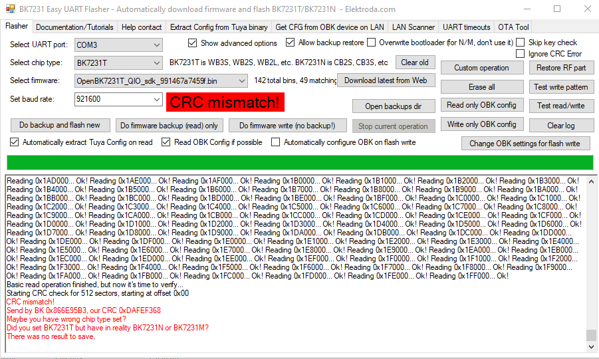The image size is (599, 359).
Task: Expand the baud rate 921600 dropdown
Action: tap(157, 99)
